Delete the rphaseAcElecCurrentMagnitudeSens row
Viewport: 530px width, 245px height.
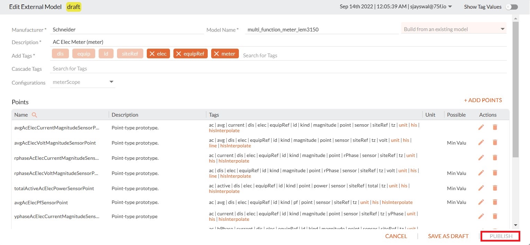click(495, 158)
